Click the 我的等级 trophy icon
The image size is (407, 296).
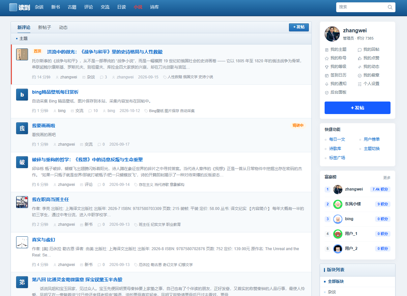pos(327,67)
